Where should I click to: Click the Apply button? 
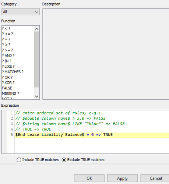[122, 178]
